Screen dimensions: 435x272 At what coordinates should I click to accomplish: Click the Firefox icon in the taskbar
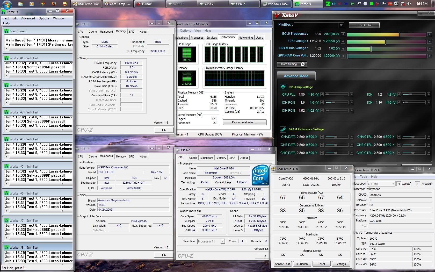pos(54,4)
